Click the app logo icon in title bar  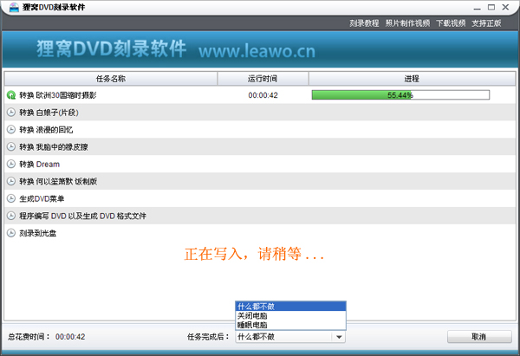pyautogui.click(x=14, y=7)
